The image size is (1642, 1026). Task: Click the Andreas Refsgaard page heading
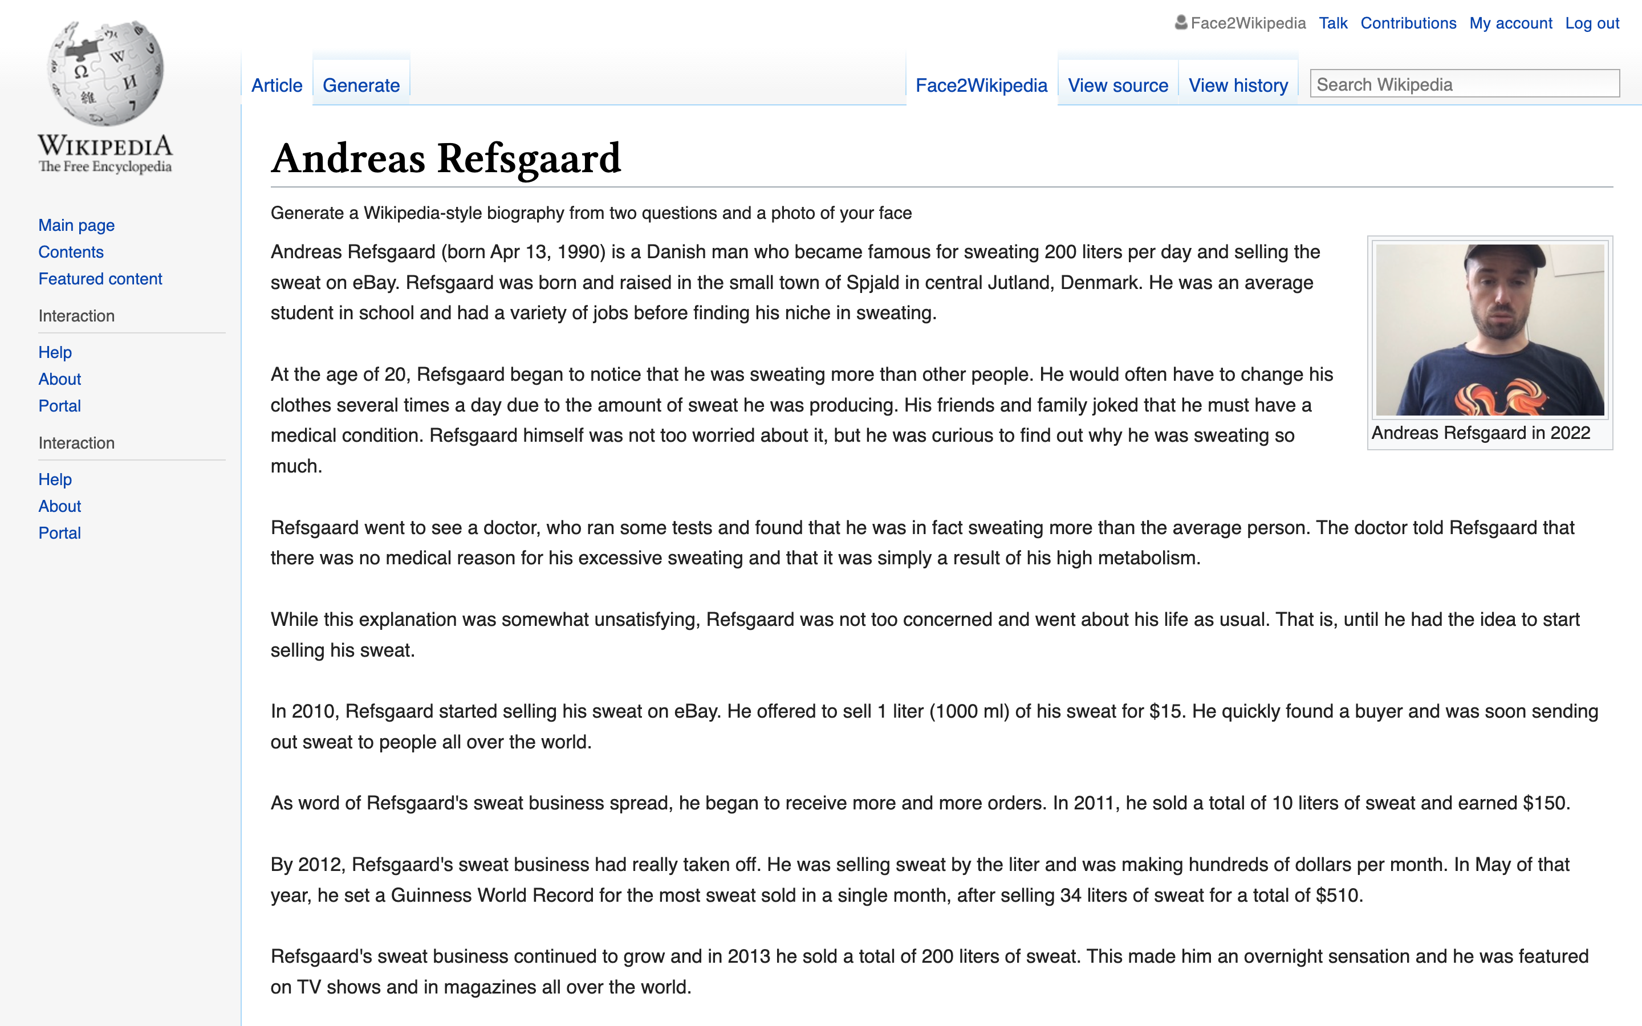point(446,159)
